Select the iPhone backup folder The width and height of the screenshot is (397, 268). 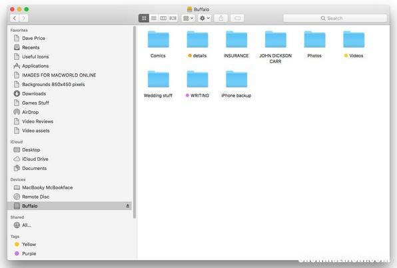coord(236,84)
